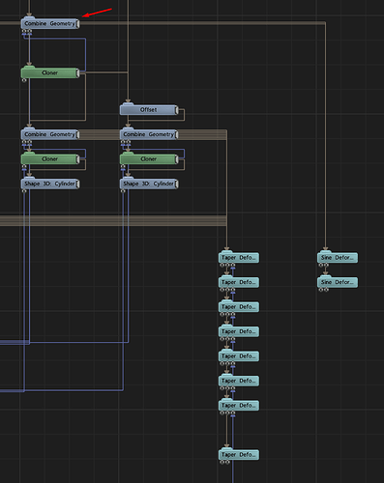384x483 pixels.
Task: Select the bottommost Taper Deformer node
Action: (239, 455)
